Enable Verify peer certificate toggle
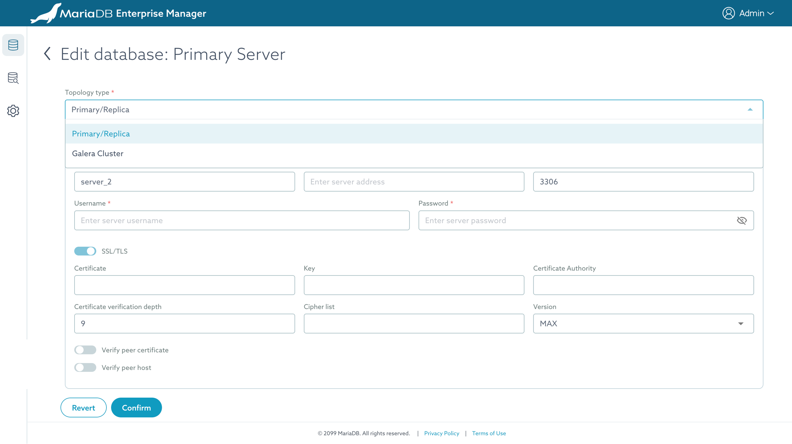792x444 pixels. coord(85,350)
